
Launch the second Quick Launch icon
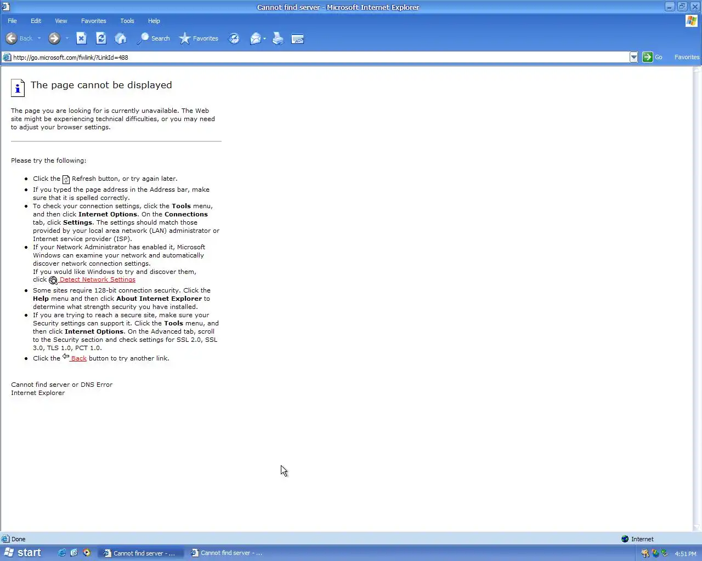tap(74, 553)
